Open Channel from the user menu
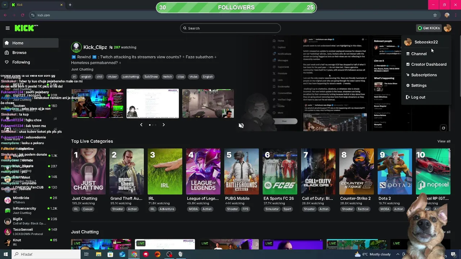The image size is (461, 259). 426,54
